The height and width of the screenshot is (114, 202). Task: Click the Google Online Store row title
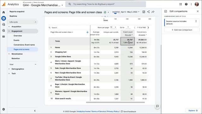pos(63,57)
